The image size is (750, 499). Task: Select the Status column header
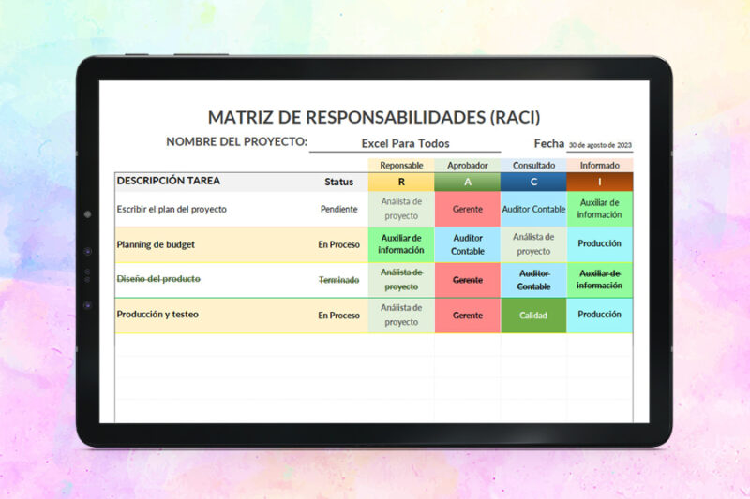point(338,182)
